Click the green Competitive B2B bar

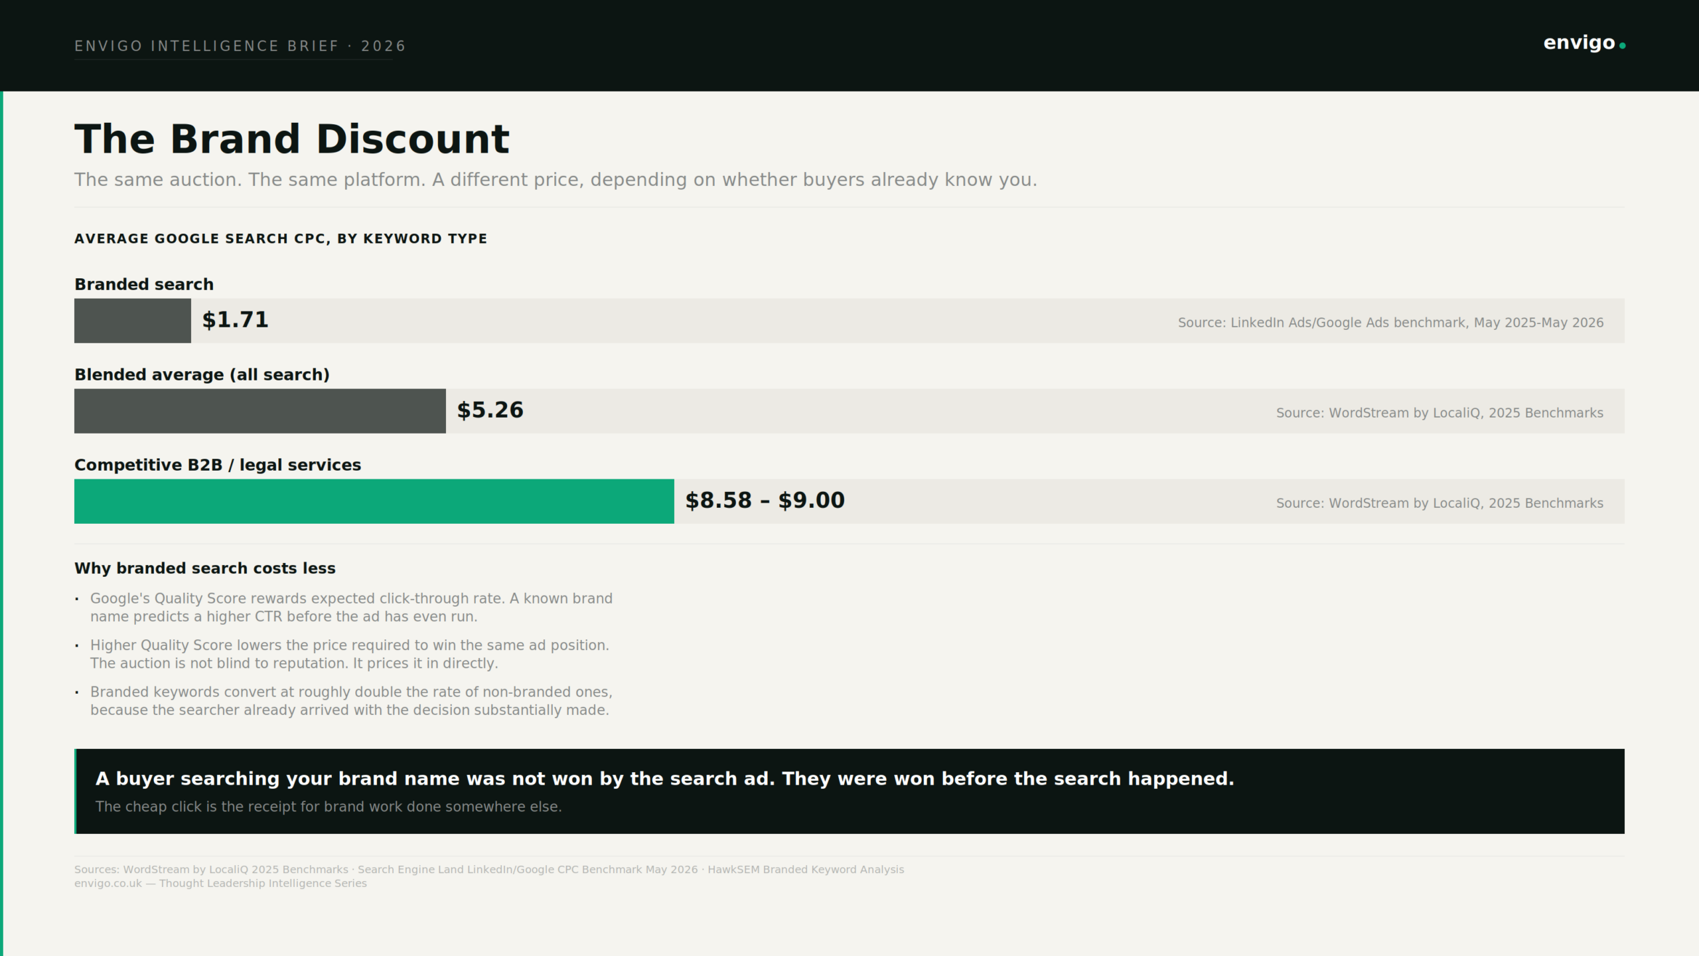pos(374,501)
